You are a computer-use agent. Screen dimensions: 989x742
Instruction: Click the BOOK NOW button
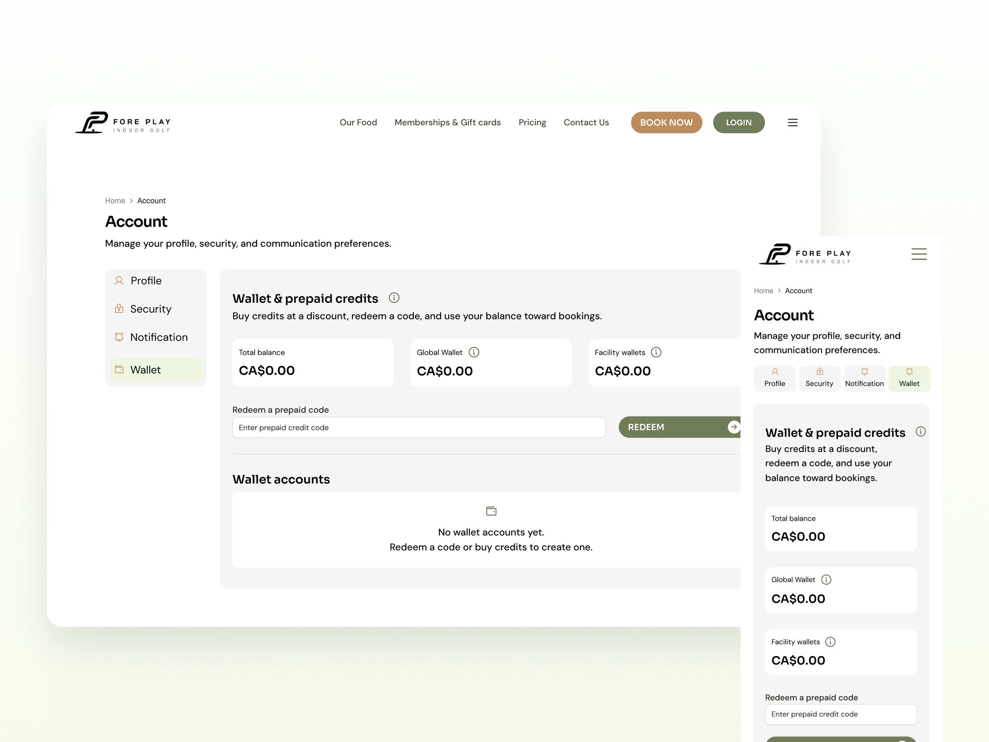click(666, 122)
